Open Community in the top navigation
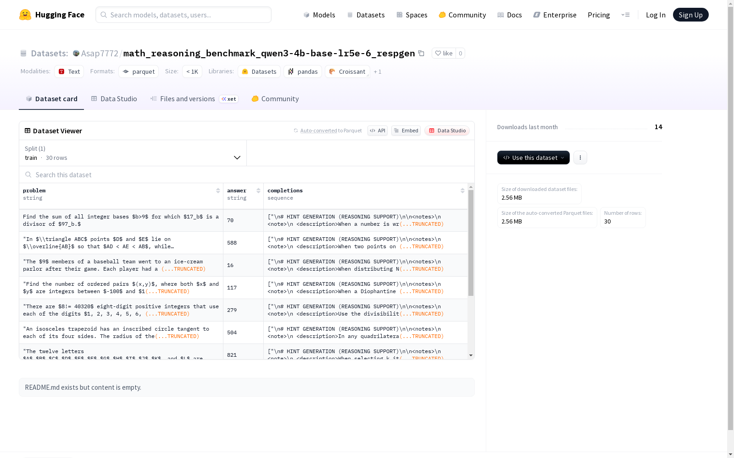The image size is (734, 458). (462, 15)
